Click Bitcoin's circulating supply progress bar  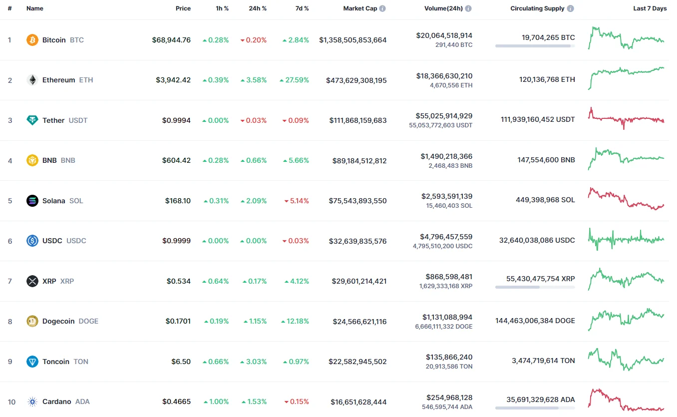tap(535, 46)
